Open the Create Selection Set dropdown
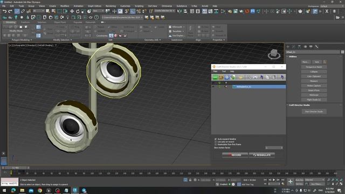345x194 pixels. (x=164, y=11)
